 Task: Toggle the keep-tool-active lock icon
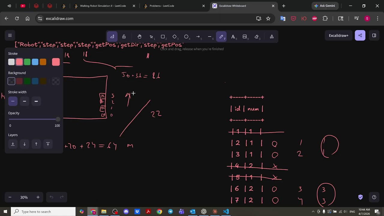pyautogui.click(x=124, y=37)
